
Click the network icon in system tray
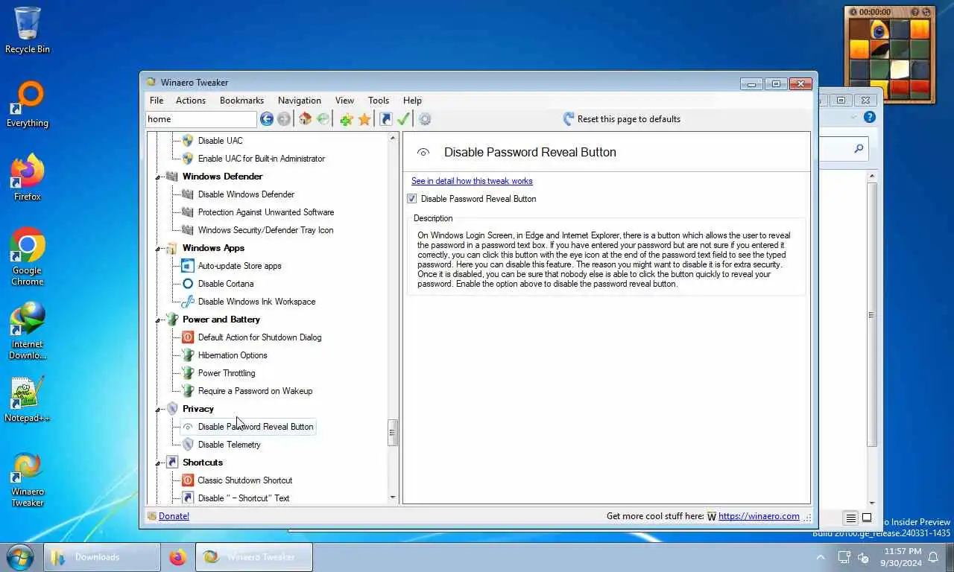click(x=844, y=557)
